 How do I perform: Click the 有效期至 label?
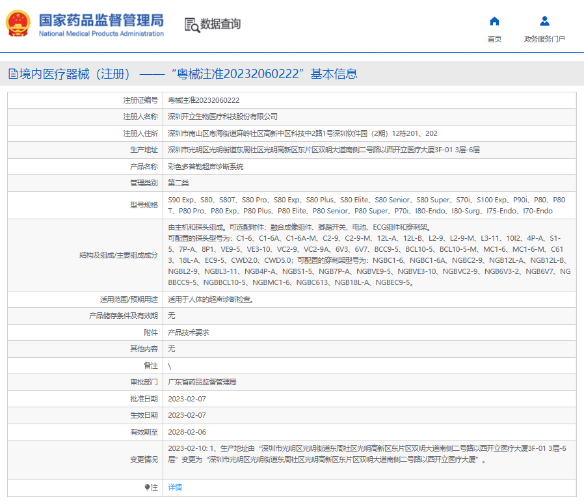point(144,432)
